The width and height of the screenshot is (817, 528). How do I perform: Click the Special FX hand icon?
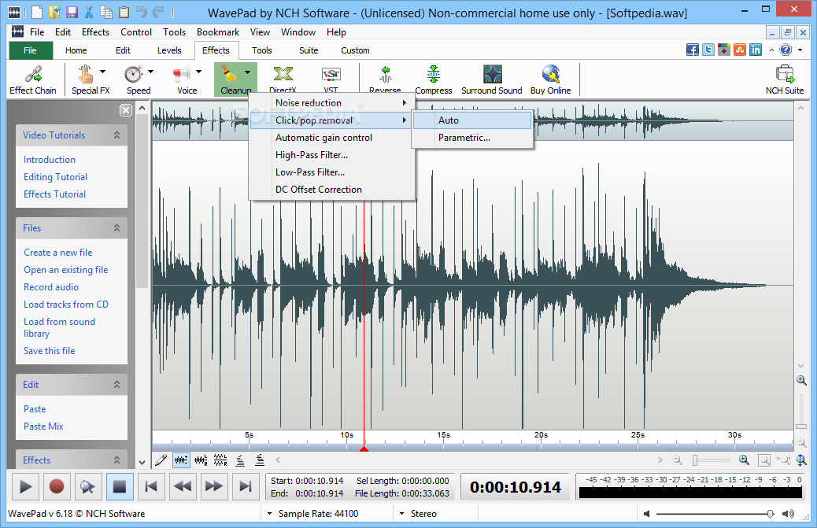(86, 74)
